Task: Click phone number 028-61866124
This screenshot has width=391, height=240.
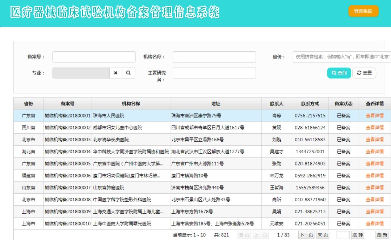Action: (310, 128)
